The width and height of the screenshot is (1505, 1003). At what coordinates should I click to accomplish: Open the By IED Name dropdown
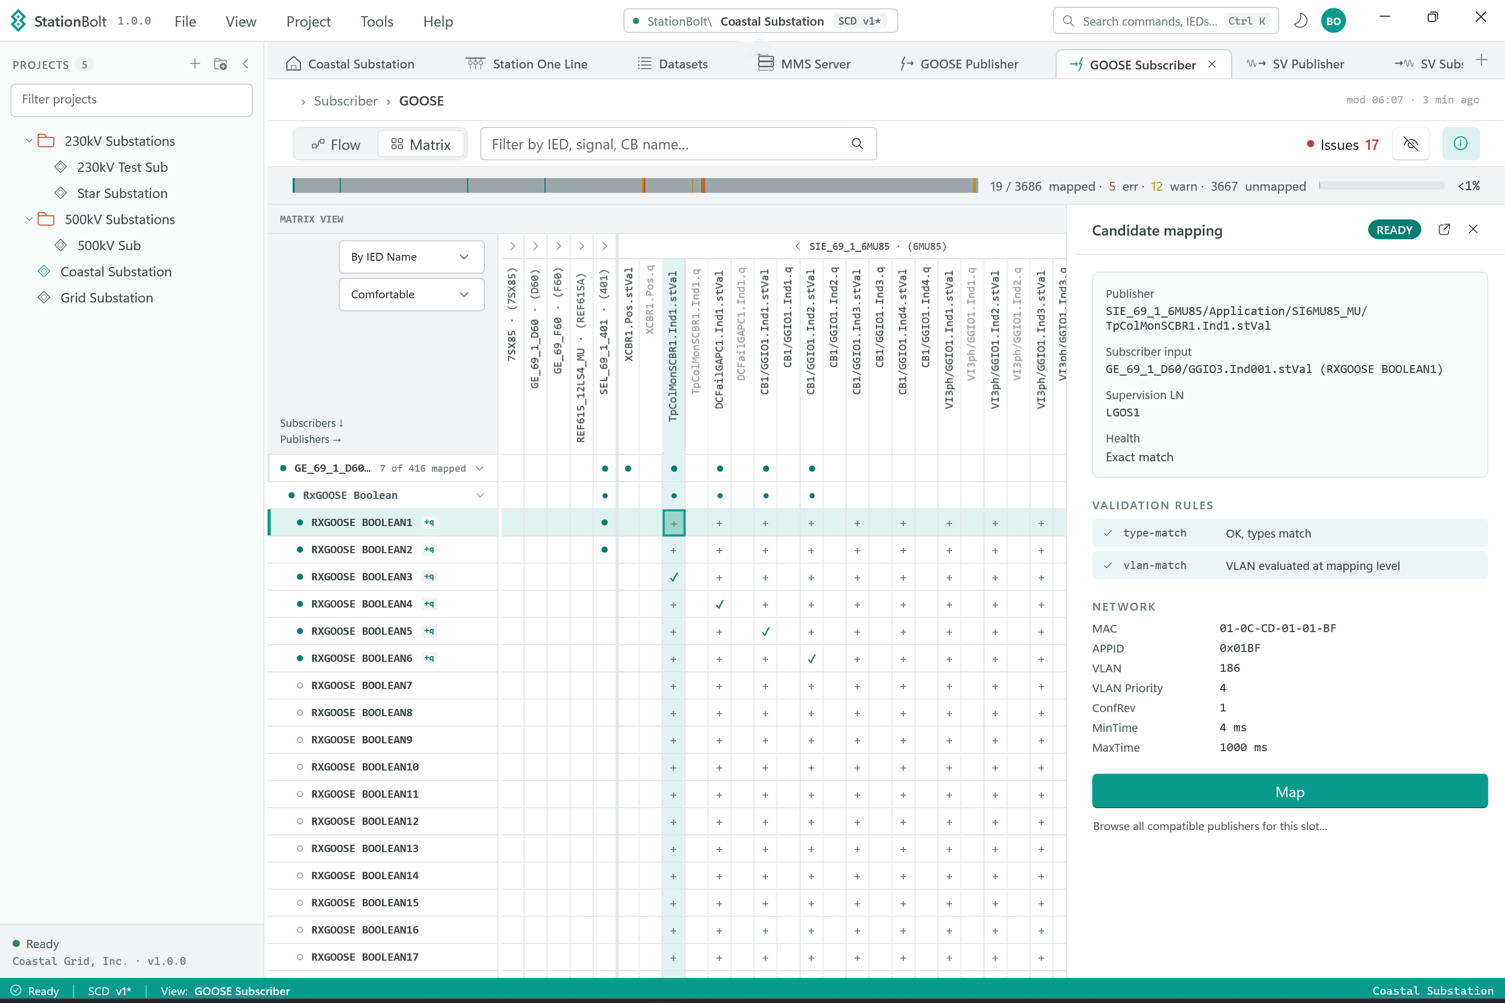[411, 257]
